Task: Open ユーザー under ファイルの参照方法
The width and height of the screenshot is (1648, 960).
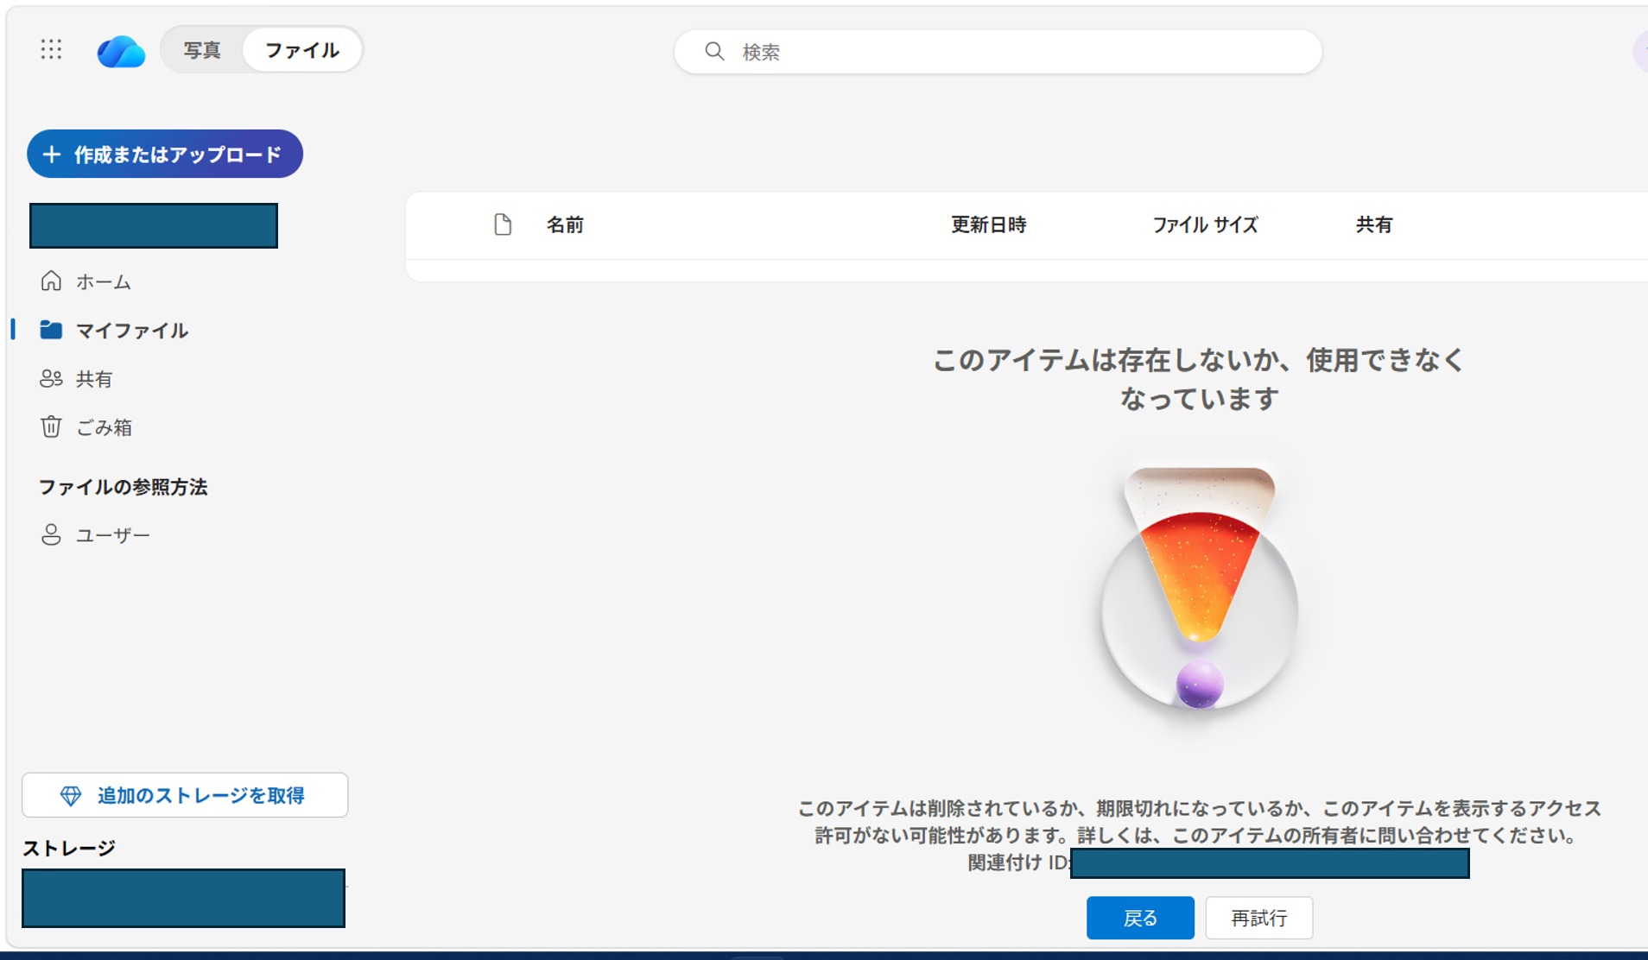Action: click(112, 535)
